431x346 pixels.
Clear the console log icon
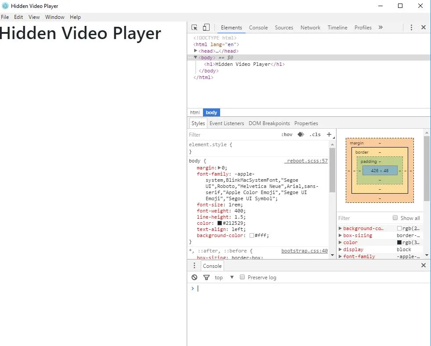point(194,278)
